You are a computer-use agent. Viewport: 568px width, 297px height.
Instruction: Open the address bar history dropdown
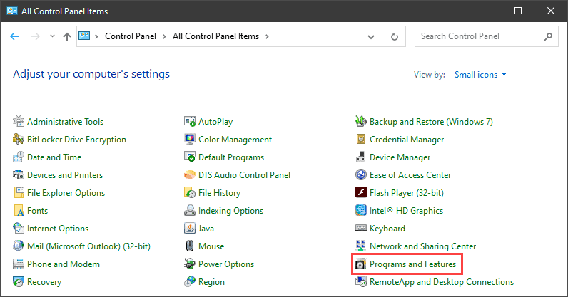click(370, 36)
